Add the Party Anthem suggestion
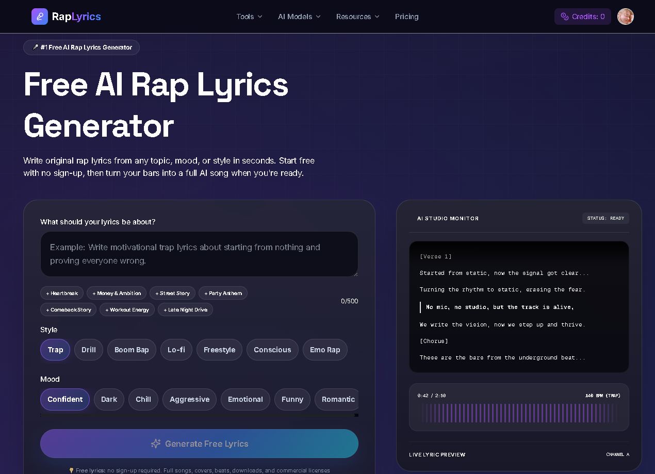Image resolution: width=655 pixels, height=474 pixels. tap(223, 293)
